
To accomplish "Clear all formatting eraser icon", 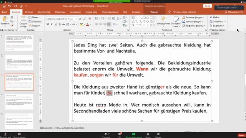I will (x=90, y=19).
